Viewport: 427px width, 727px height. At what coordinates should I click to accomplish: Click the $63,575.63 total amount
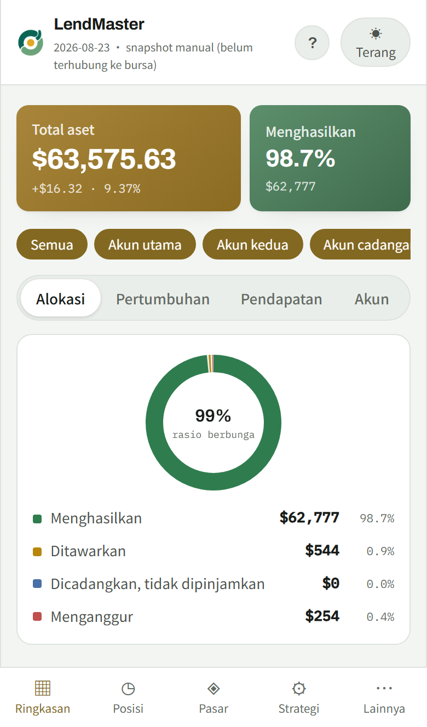click(x=104, y=159)
